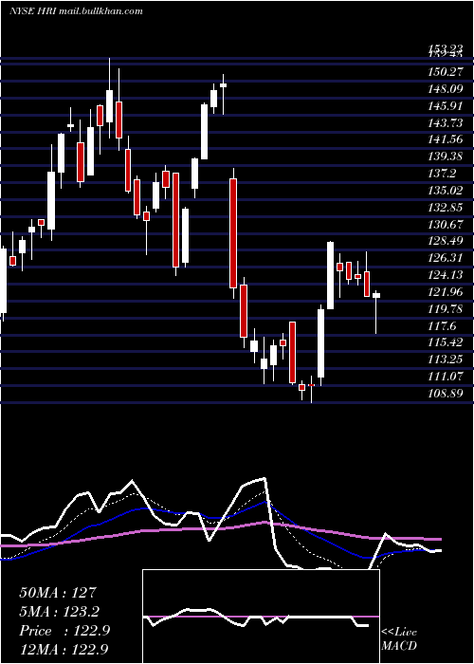
Task: Click the 12MA : 122.9 readout
Action: [64, 649]
